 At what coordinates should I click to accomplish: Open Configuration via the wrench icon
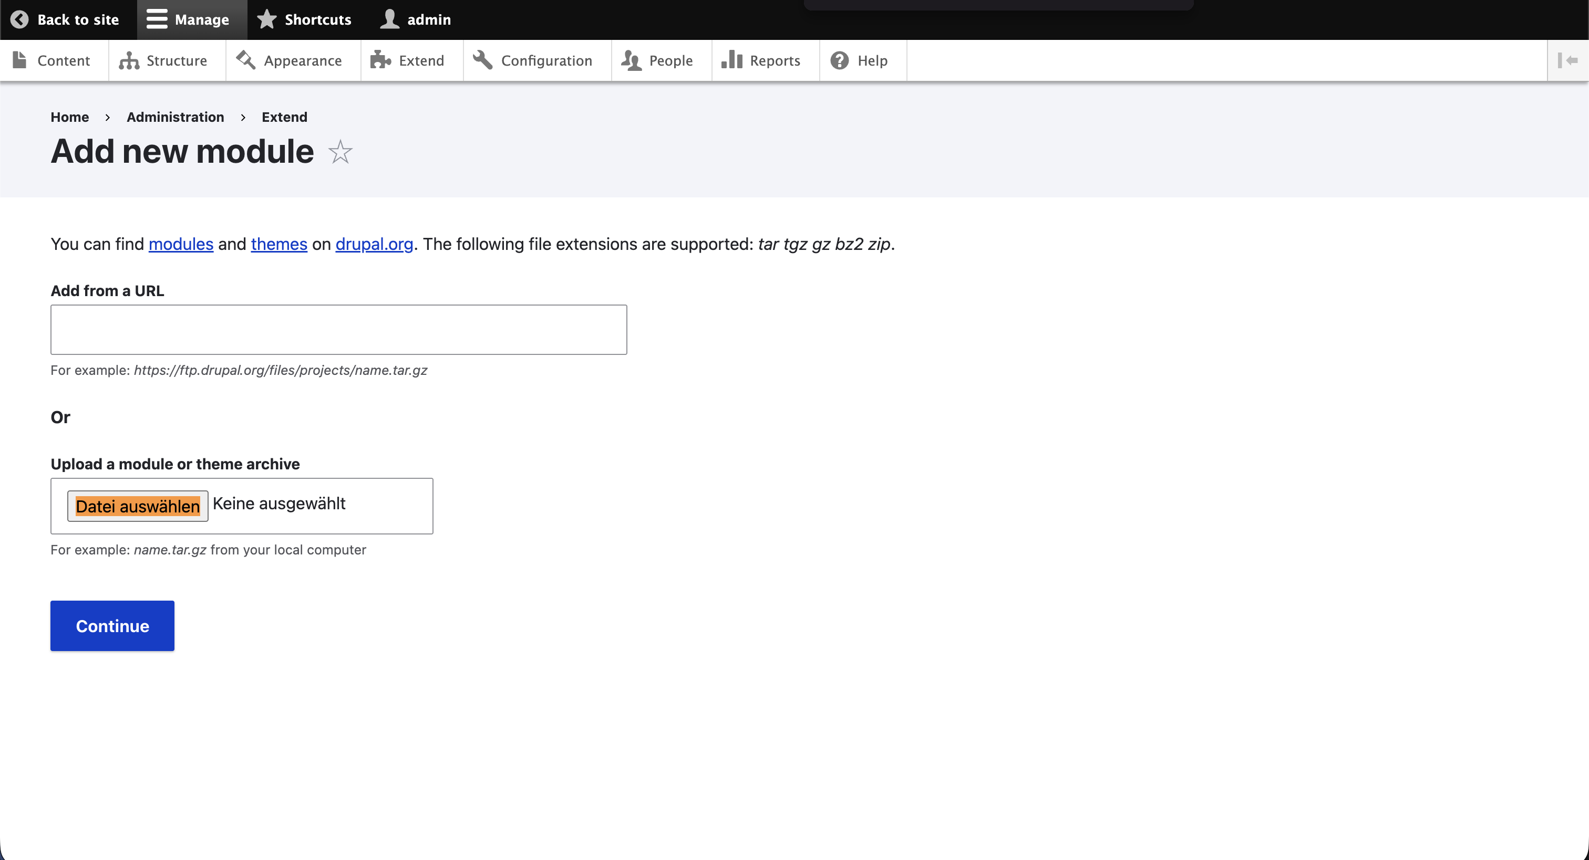[483, 60]
